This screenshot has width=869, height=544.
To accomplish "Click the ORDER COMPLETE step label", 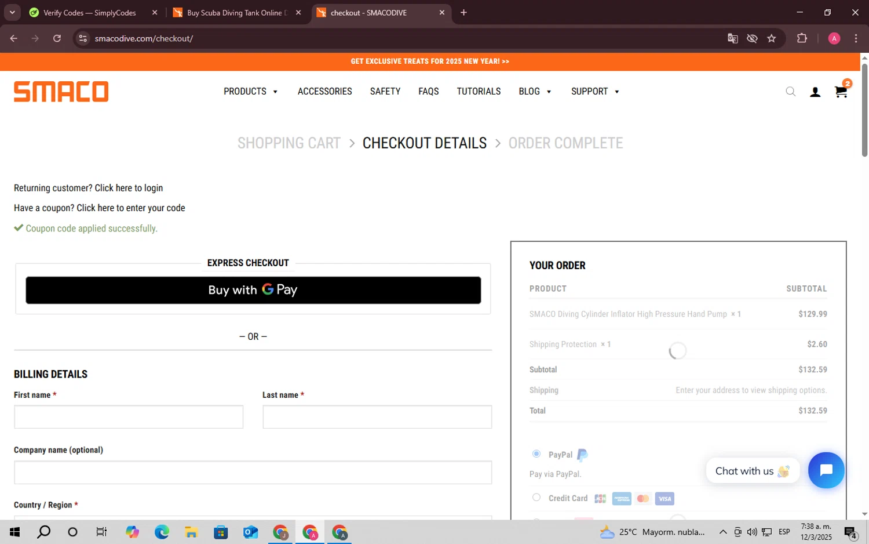I will [565, 143].
